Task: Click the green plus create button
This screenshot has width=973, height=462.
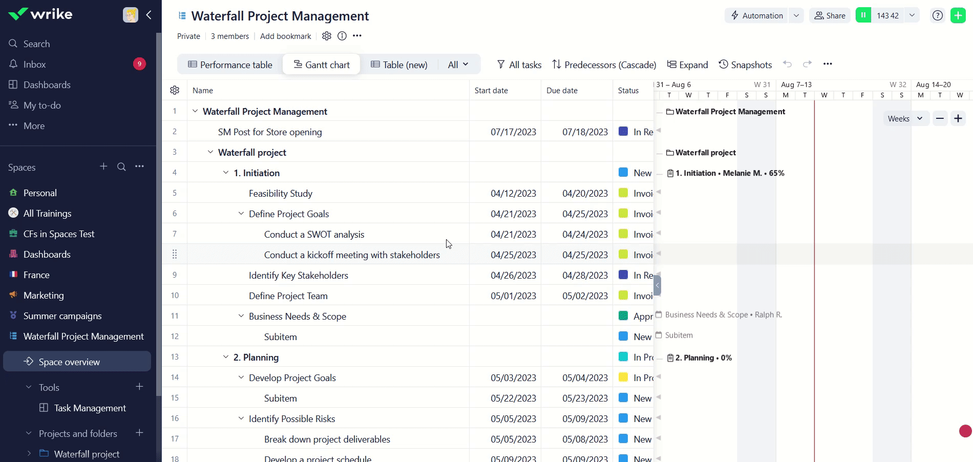Action: click(x=958, y=15)
